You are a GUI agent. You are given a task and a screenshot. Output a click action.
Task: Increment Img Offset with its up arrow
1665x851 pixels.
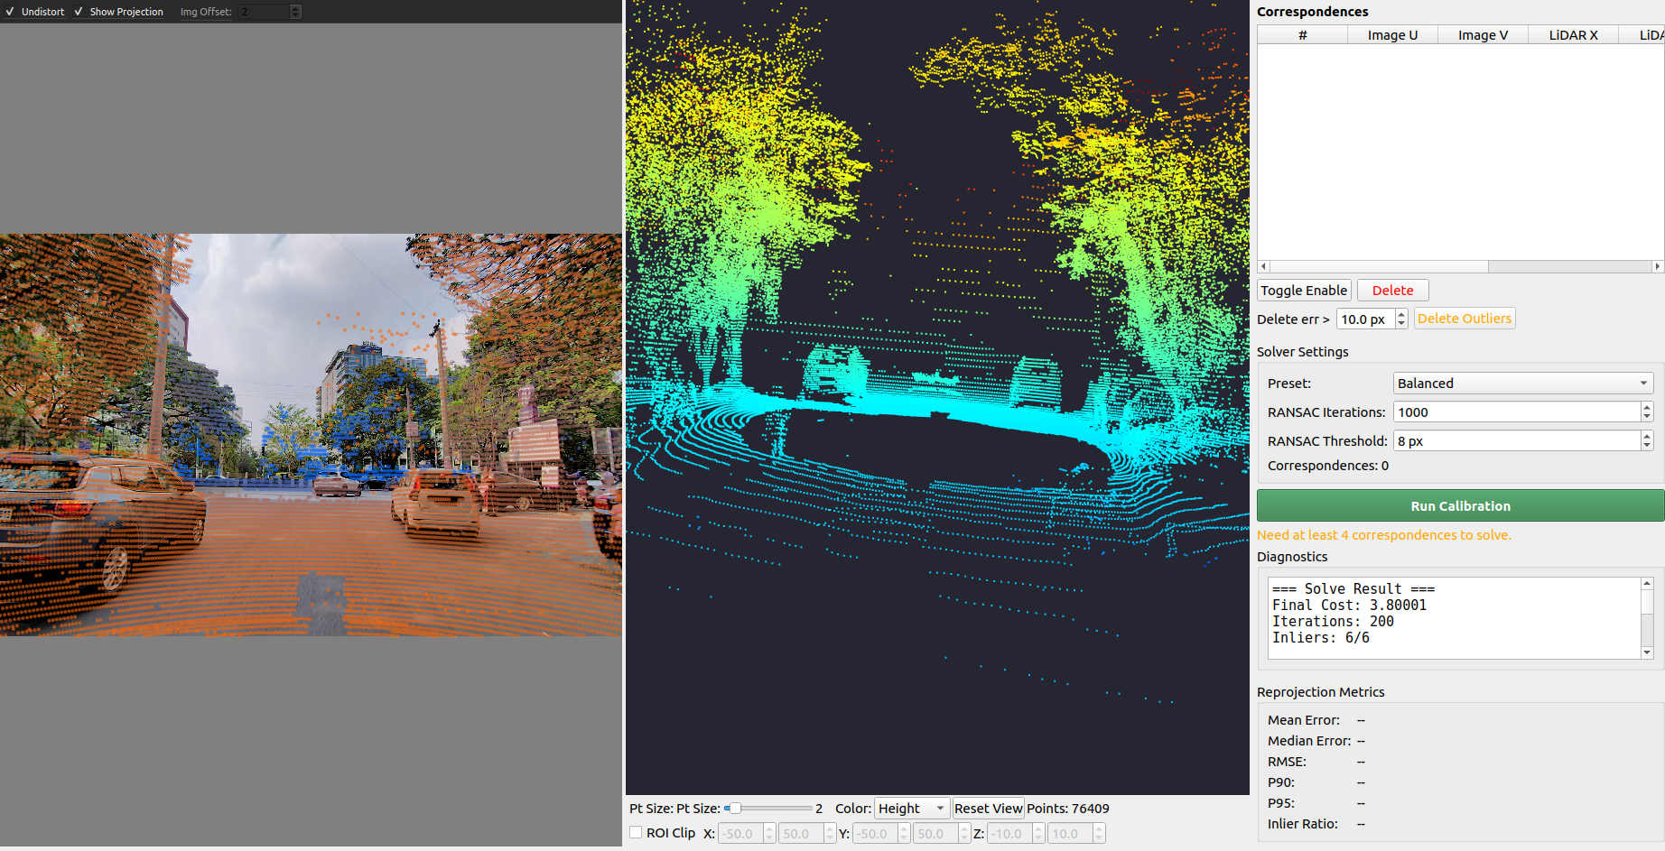point(295,7)
